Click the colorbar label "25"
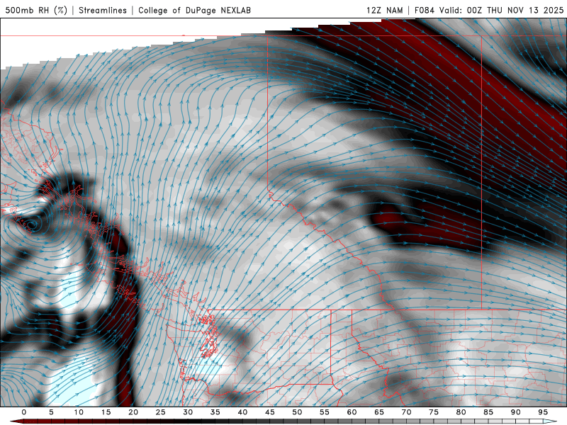Screen dimensions: 567x425 pos(161,412)
